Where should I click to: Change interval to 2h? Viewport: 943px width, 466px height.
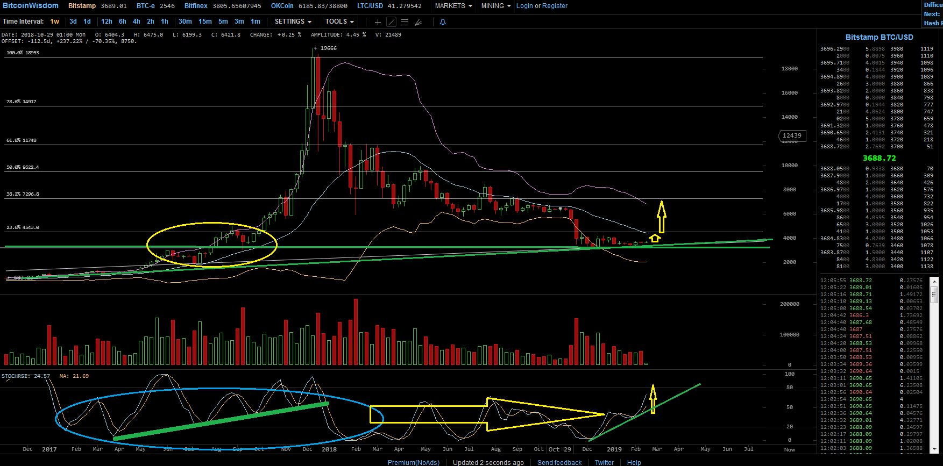pyautogui.click(x=151, y=21)
